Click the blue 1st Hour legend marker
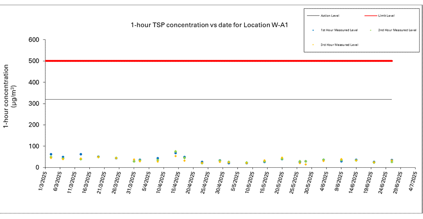423x219 pixels. pos(313,30)
